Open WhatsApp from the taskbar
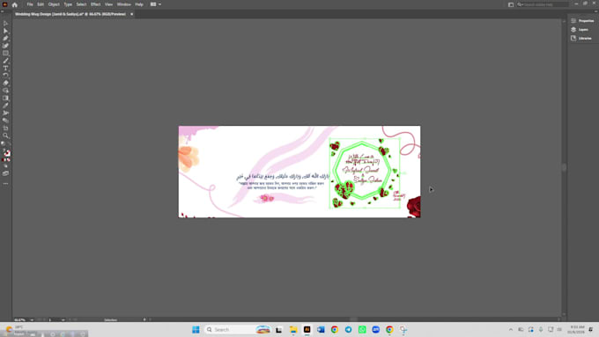Image resolution: width=599 pixels, height=337 pixels. coord(362,329)
